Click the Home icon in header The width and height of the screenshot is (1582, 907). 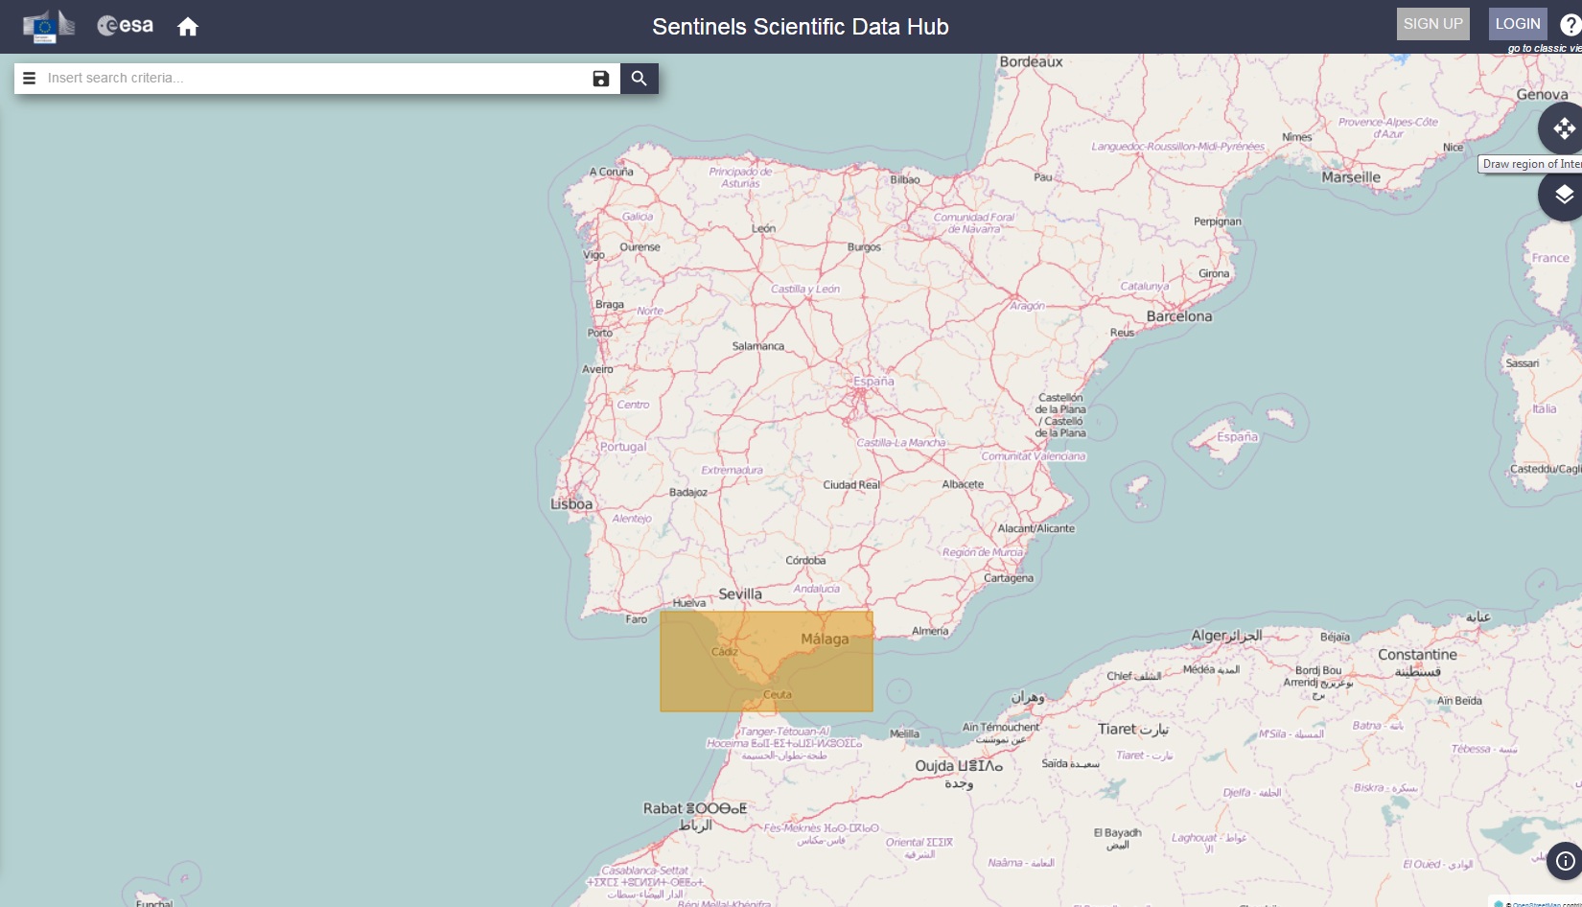pos(188,27)
